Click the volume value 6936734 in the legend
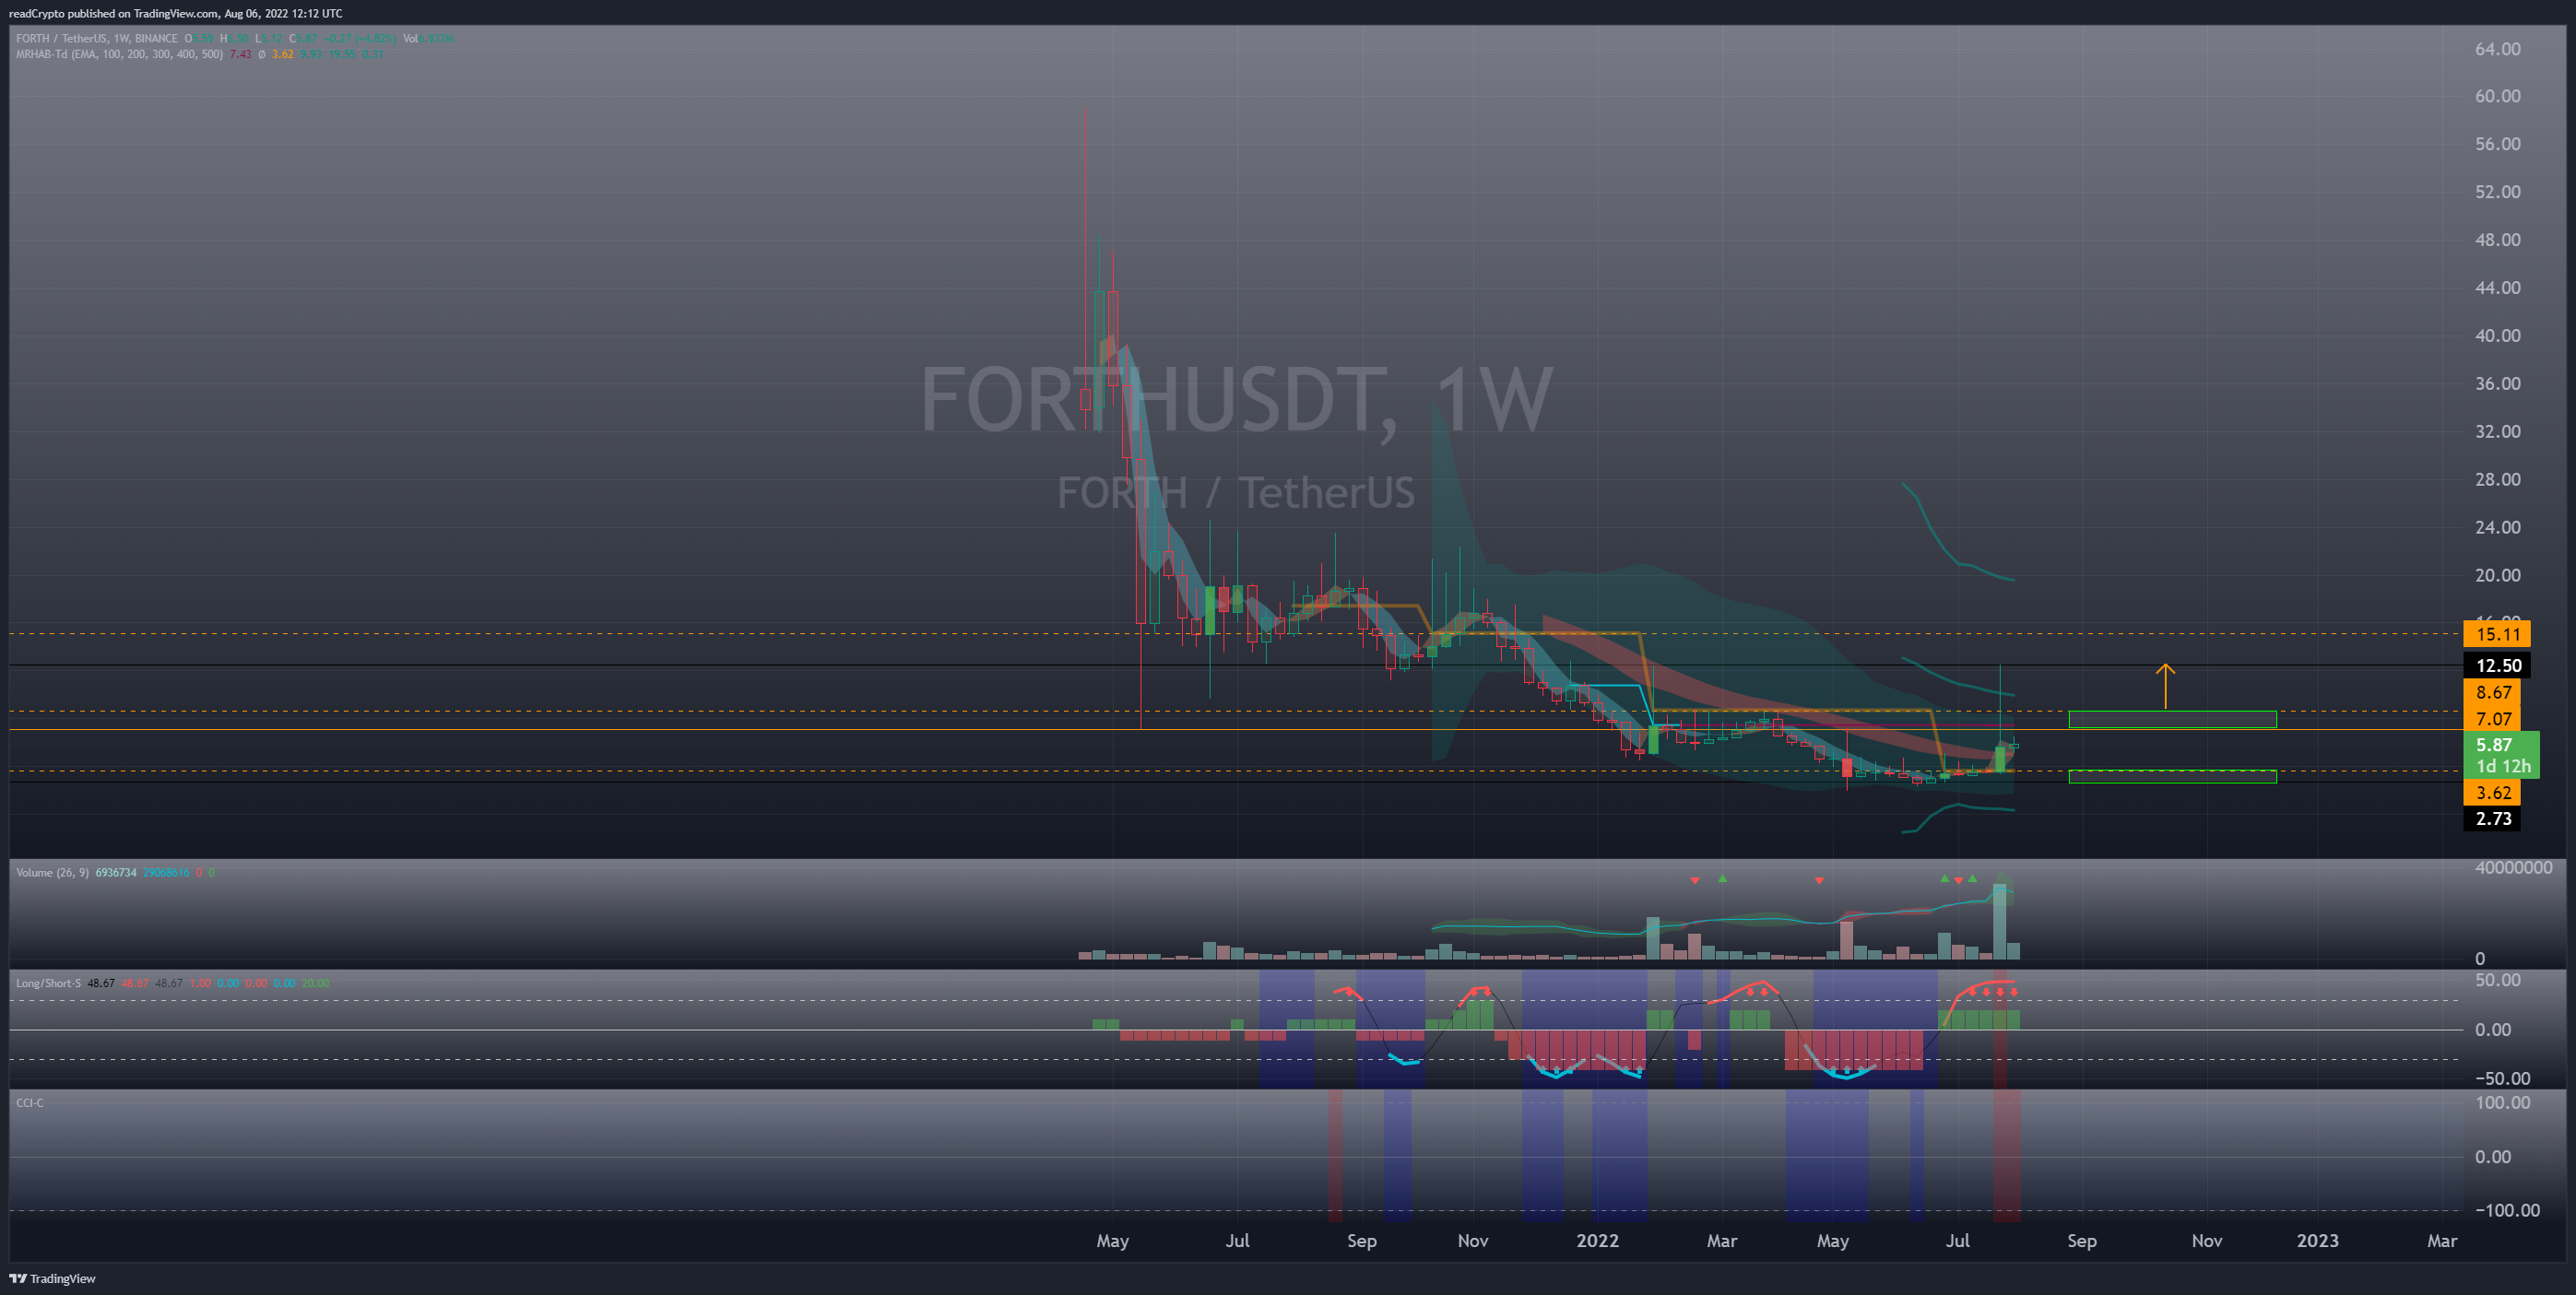This screenshot has height=1295, width=2576. pos(116,872)
